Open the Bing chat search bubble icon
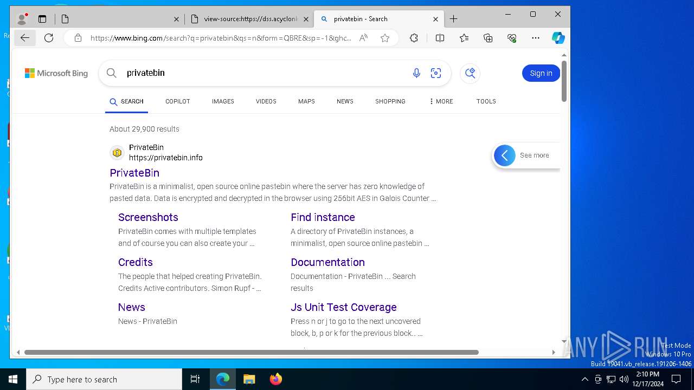Screen dimensions: 694x390 (x=470, y=73)
